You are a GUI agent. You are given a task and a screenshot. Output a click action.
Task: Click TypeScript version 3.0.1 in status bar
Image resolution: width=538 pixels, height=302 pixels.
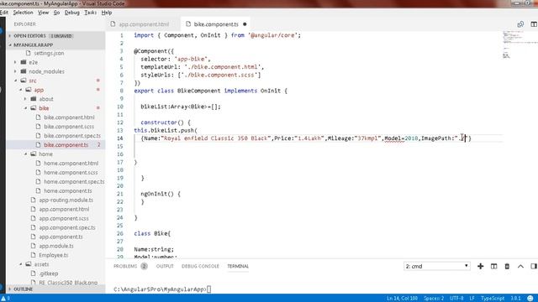(x=515, y=299)
